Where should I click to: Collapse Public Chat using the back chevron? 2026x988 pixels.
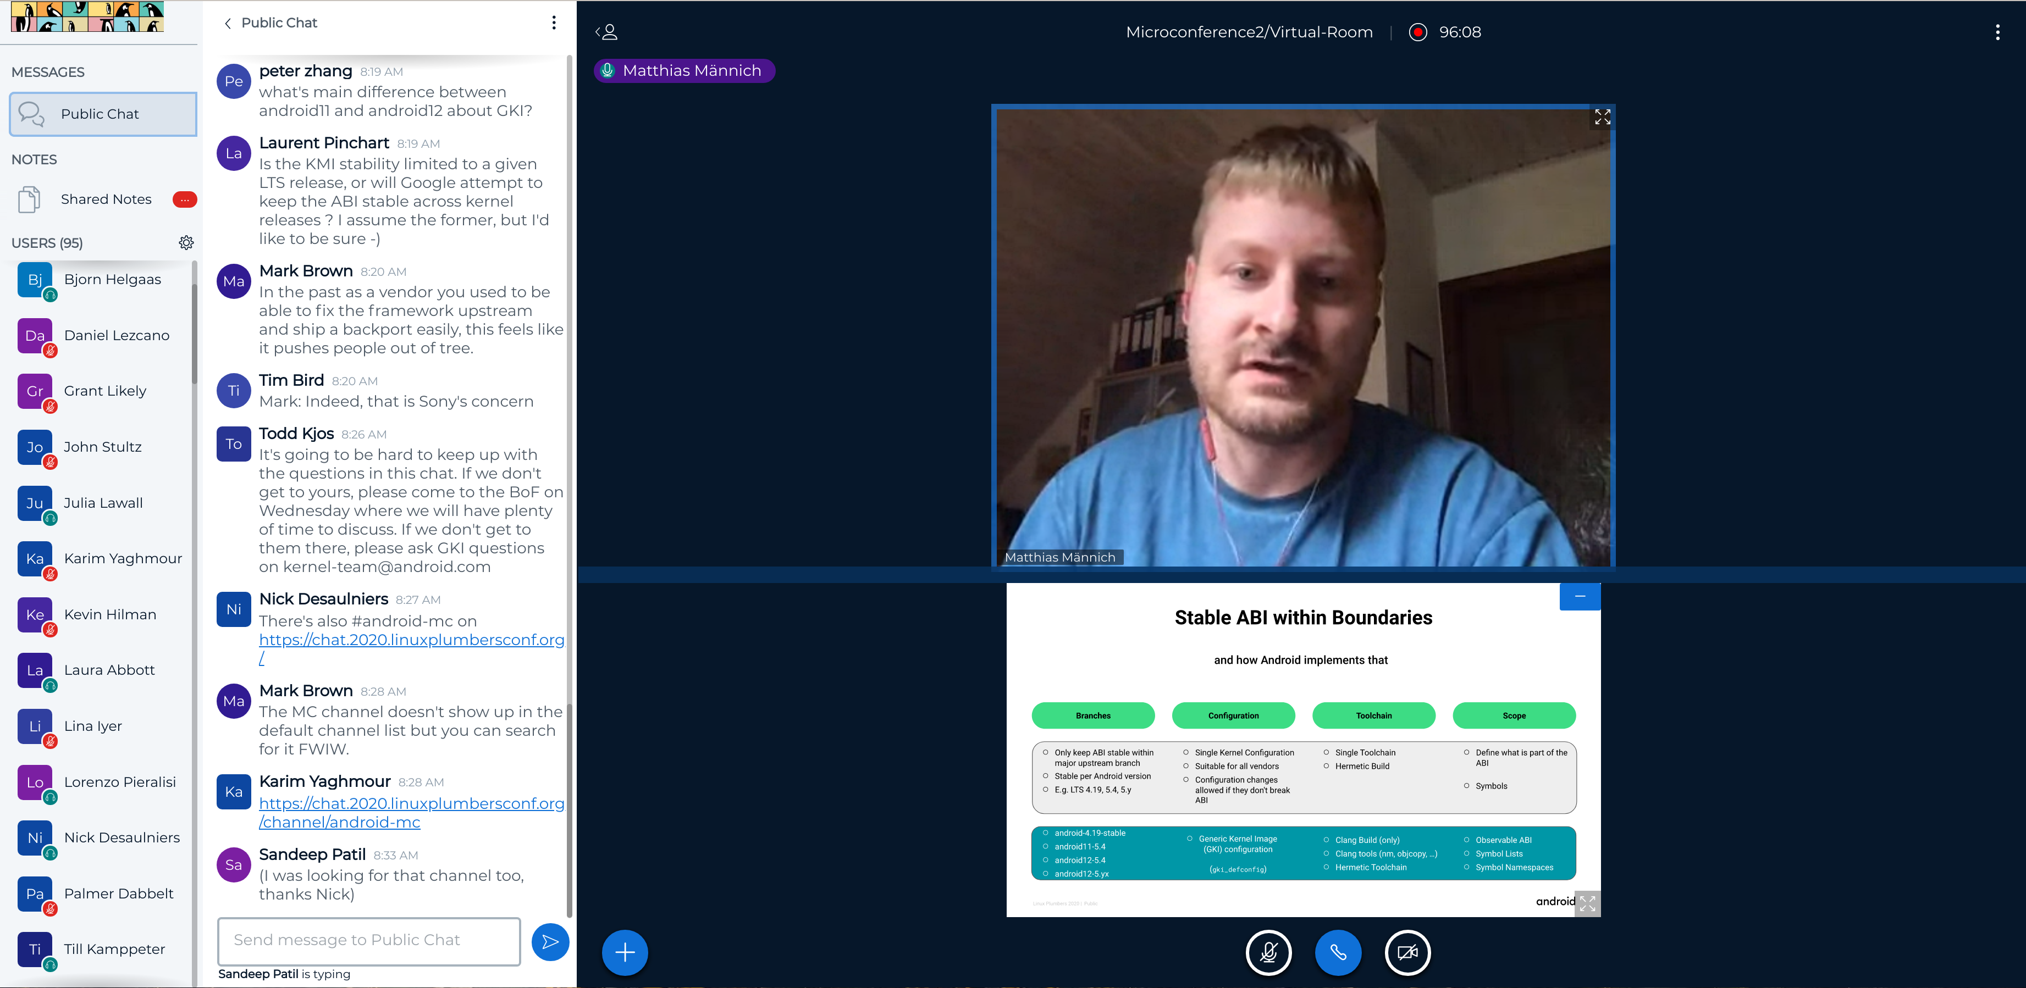click(228, 24)
